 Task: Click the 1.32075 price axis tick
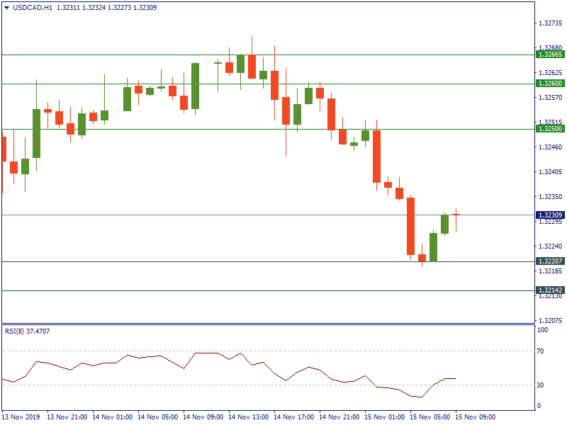pos(550,320)
